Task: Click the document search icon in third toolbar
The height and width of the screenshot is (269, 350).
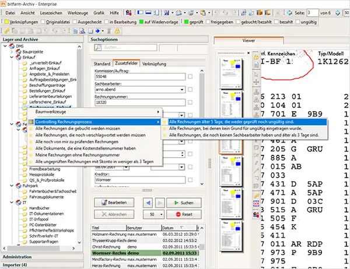Action: coord(82,31)
